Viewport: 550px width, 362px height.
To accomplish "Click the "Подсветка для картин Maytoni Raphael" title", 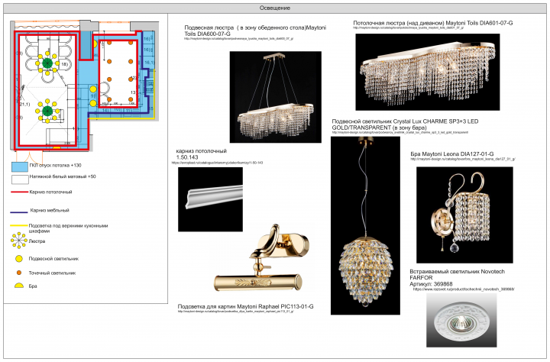I will pos(245,306).
